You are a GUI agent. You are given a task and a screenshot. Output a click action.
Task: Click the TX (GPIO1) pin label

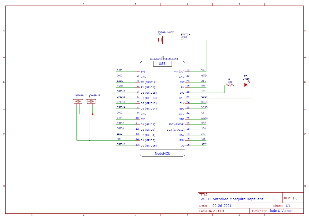[x=147, y=82]
